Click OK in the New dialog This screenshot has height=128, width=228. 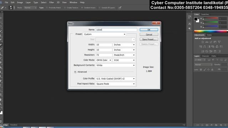(149, 30)
